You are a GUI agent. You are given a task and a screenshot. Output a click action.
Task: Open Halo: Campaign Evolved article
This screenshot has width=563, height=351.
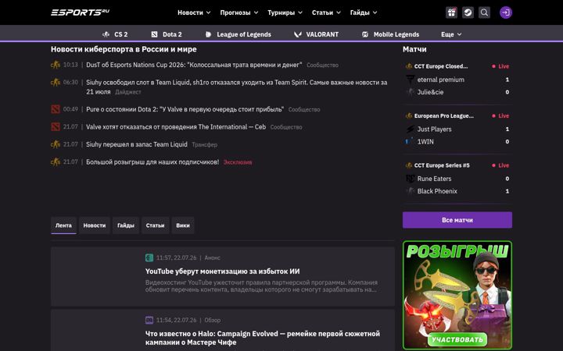tap(263, 338)
